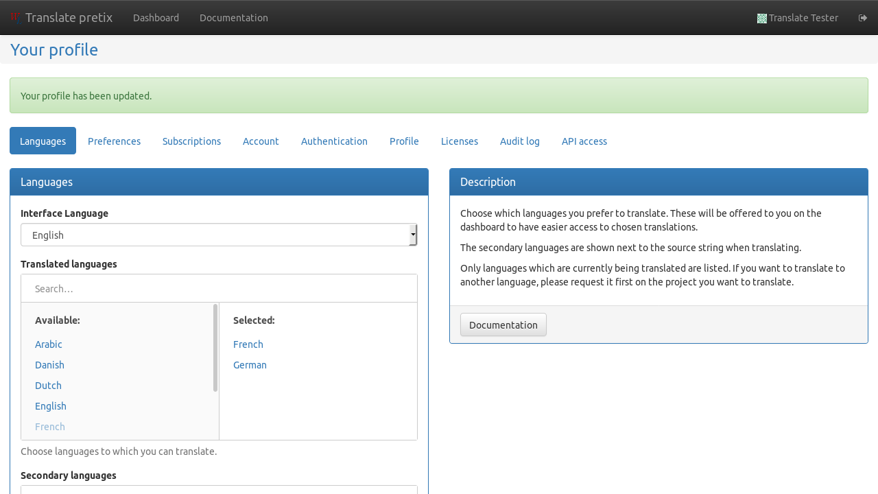Add Danish from the available list

click(49, 365)
